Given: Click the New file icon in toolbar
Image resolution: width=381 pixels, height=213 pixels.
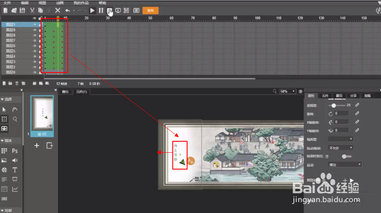Looking at the screenshot, I should [6, 11].
